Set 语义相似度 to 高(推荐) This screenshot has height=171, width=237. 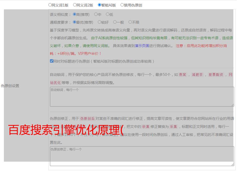74,14
